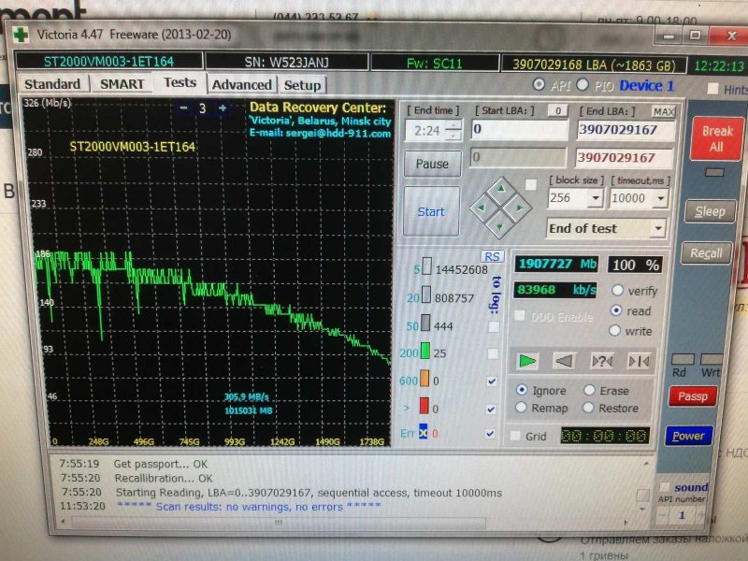Image resolution: width=748 pixels, height=561 pixels.
Task: Expand the block size dropdown
Action: (x=595, y=198)
